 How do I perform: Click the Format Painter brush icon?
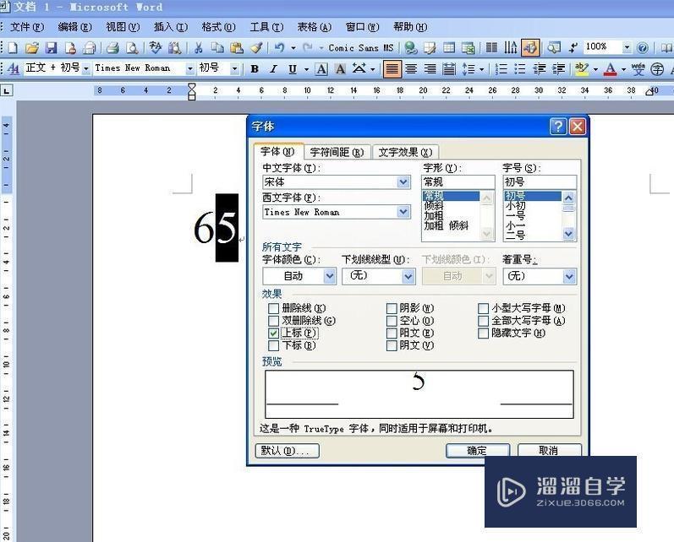[x=256, y=47]
